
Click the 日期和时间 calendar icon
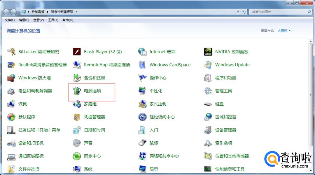click(77, 130)
